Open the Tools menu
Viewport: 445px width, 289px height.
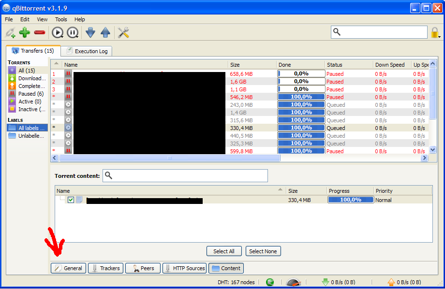pos(61,19)
